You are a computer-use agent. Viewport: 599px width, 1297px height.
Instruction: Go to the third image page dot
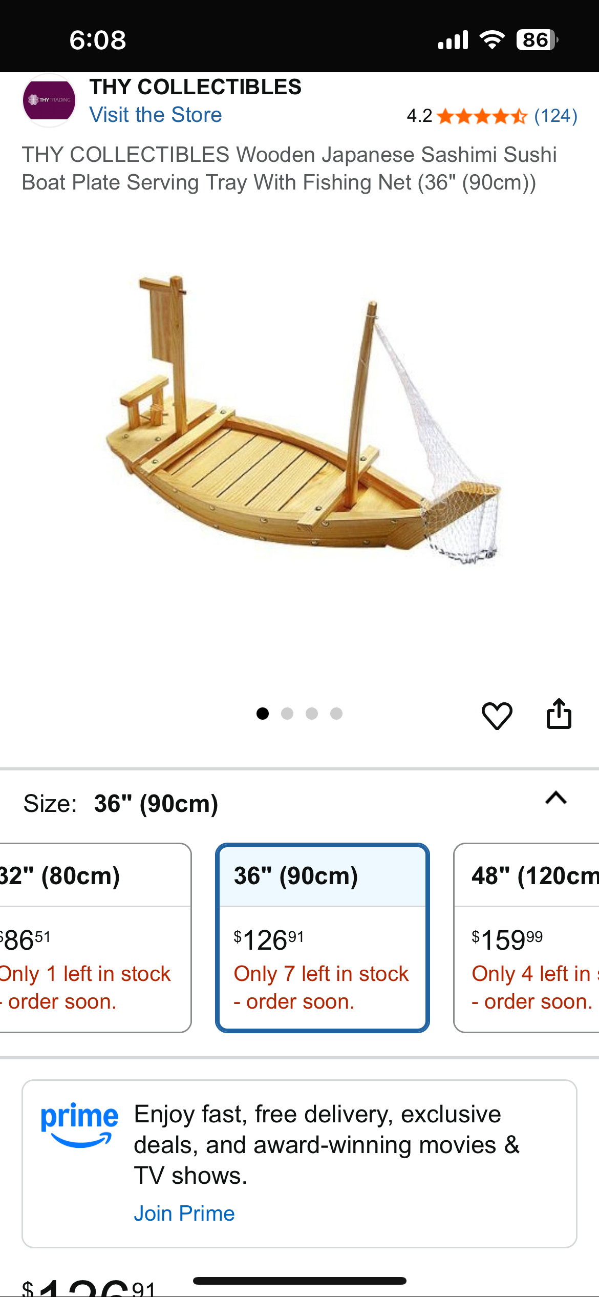(312, 714)
